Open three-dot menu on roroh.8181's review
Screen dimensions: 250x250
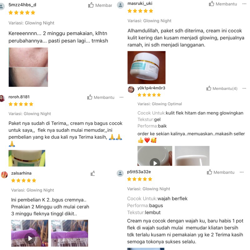point(122,97)
